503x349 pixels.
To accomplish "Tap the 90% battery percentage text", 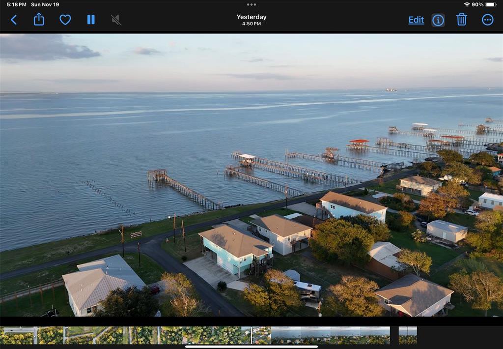I will (477, 4).
